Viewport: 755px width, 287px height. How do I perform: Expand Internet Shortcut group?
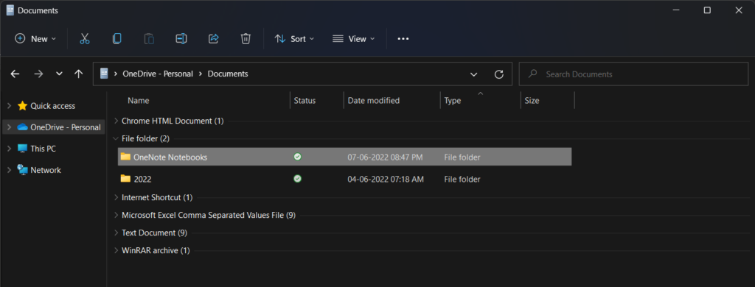point(116,197)
